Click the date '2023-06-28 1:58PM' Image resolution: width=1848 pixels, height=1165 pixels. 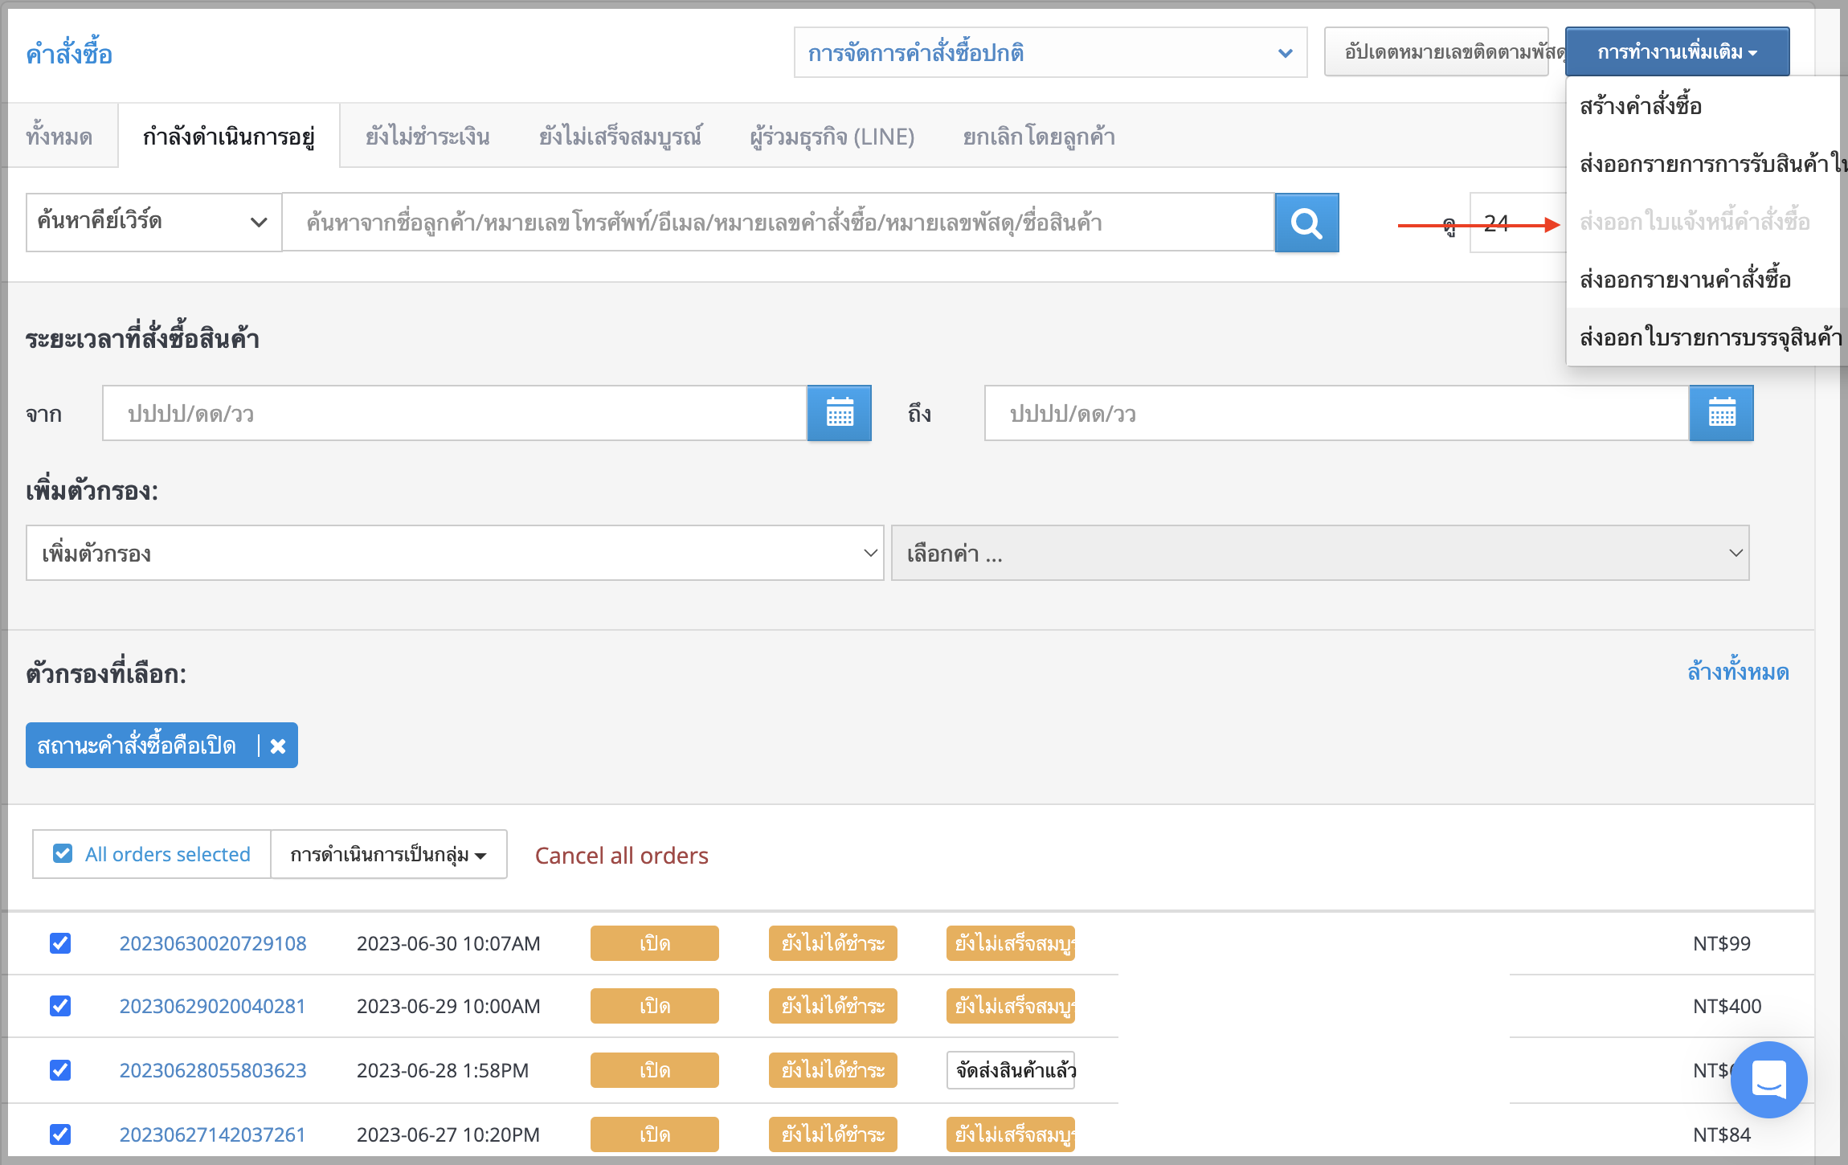(443, 1070)
